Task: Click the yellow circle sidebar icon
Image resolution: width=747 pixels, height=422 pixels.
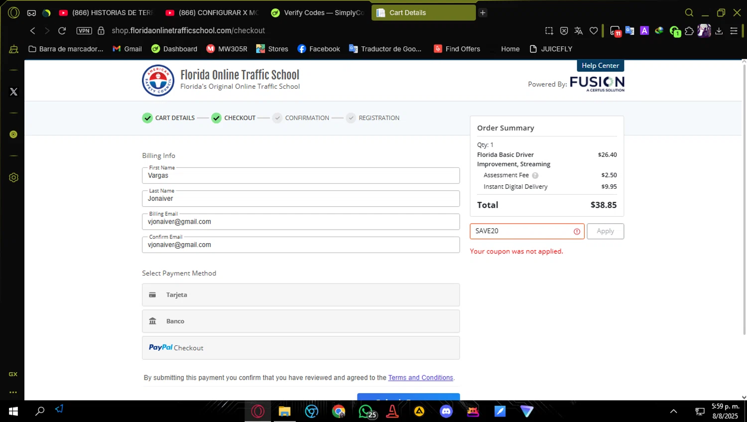Action: (13, 135)
